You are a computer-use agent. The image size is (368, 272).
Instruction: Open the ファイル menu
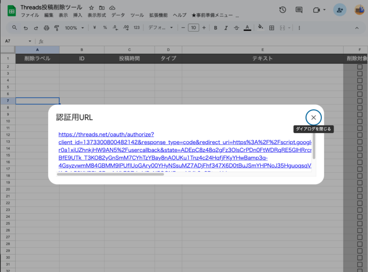[30, 15]
